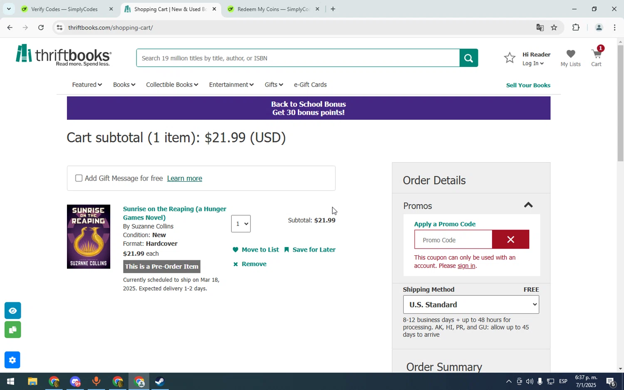624x390 pixels.
Task: Close the Verify Codes tab
Action: (111, 9)
